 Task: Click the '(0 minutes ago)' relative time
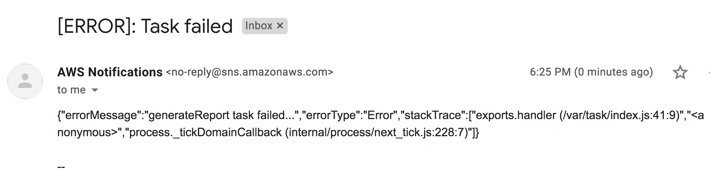614,72
